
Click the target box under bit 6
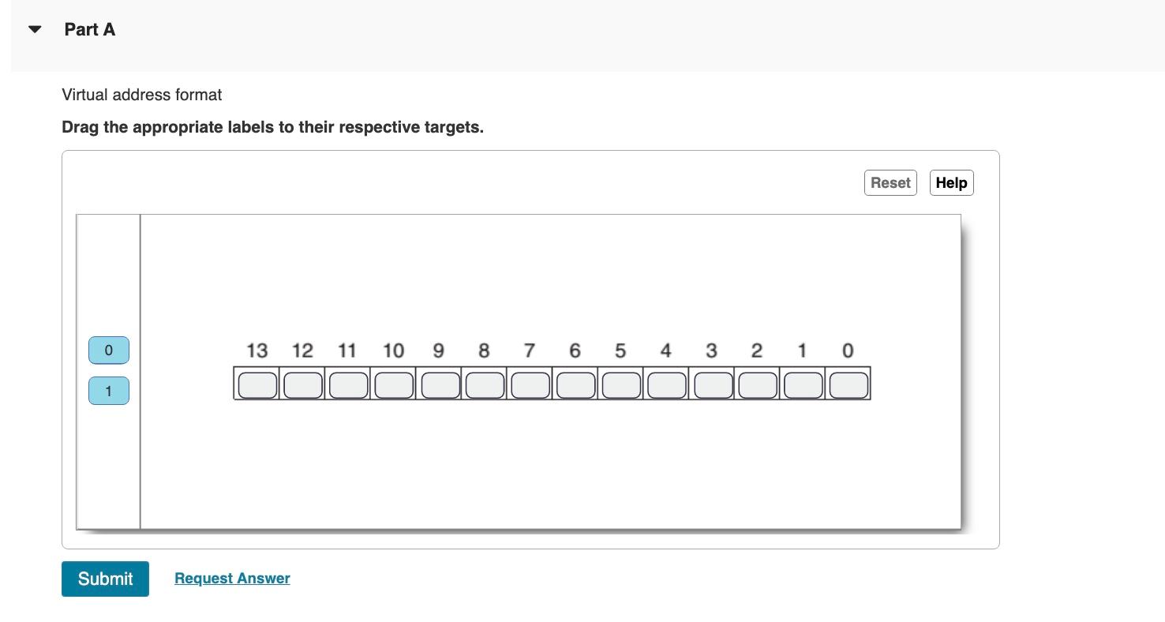click(x=576, y=385)
